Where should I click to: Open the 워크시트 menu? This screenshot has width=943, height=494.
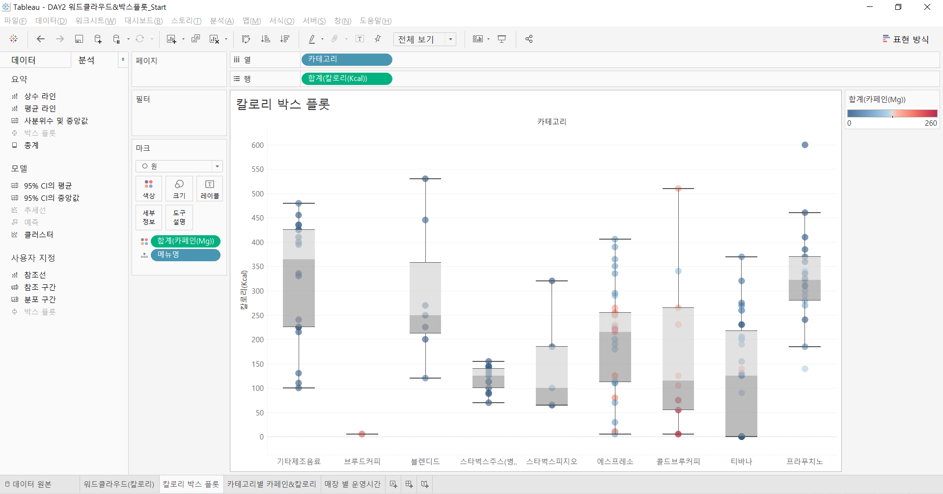pos(96,21)
